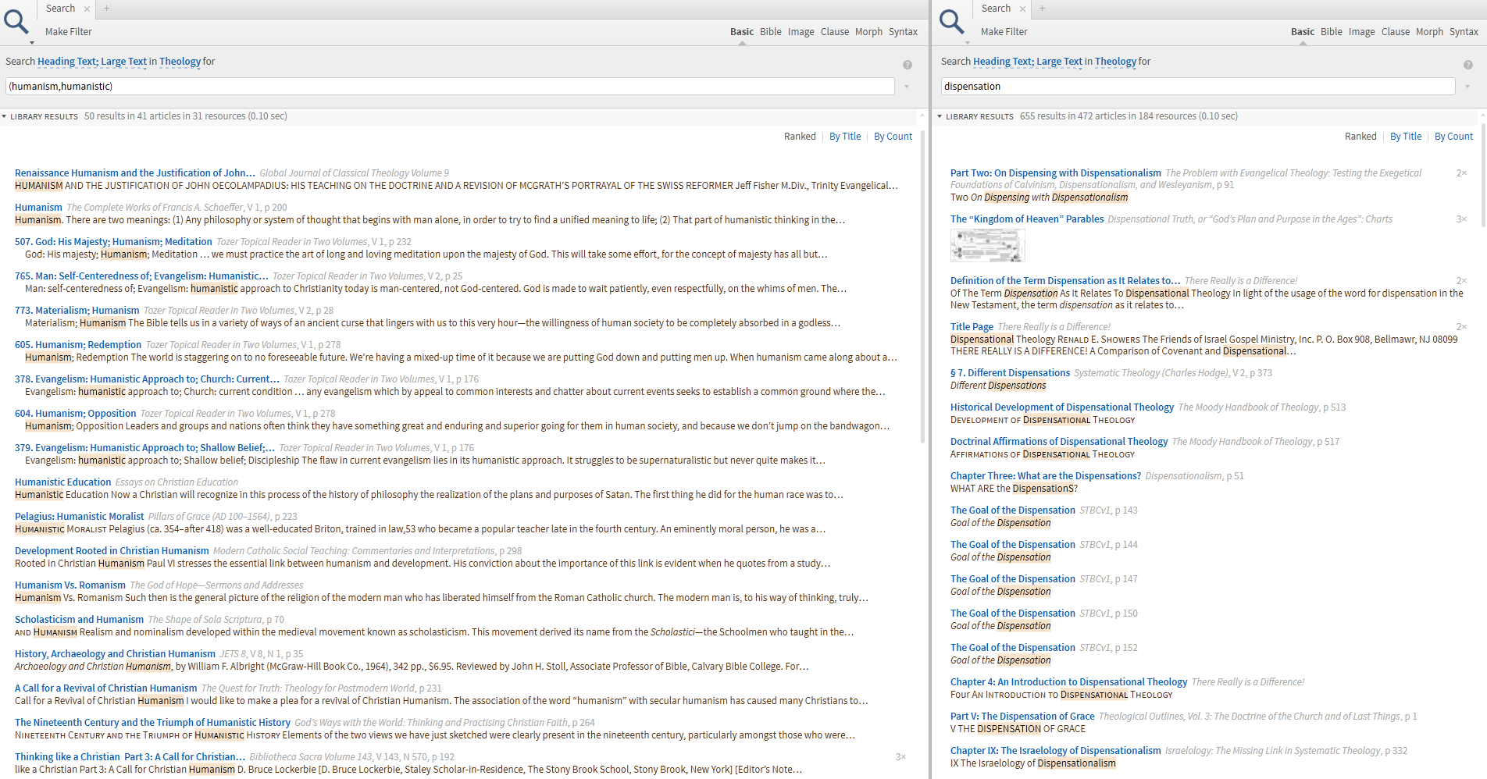Switch left panel to Bible search
1487x779 pixels.
[770, 32]
